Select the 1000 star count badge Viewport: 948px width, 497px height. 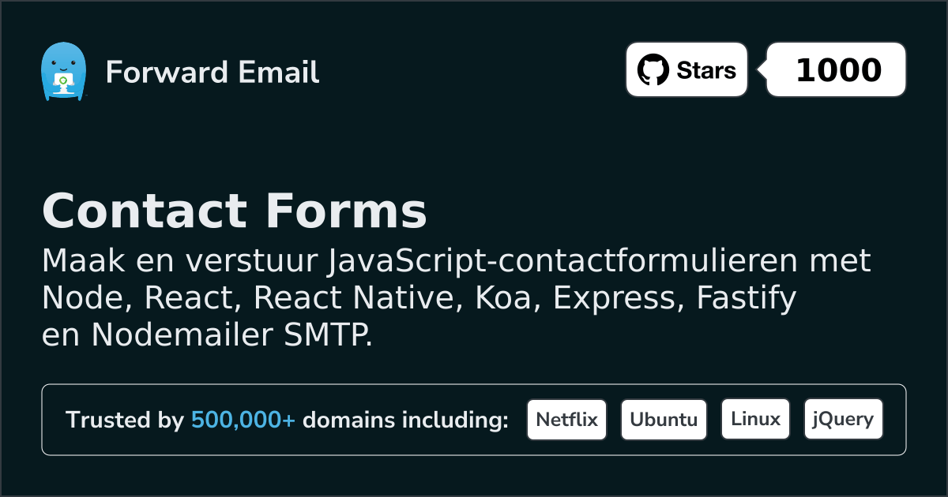point(837,70)
